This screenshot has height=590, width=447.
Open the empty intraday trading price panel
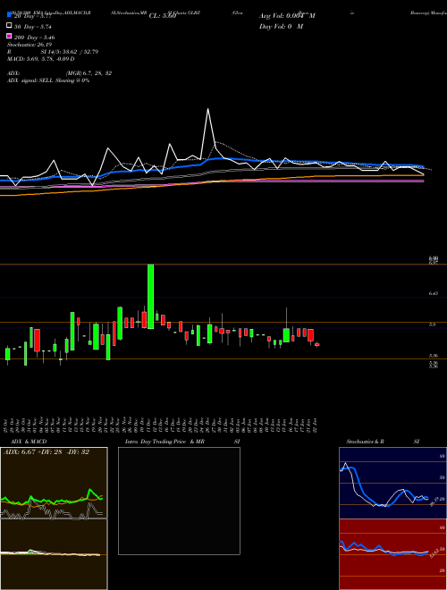point(179,501)
